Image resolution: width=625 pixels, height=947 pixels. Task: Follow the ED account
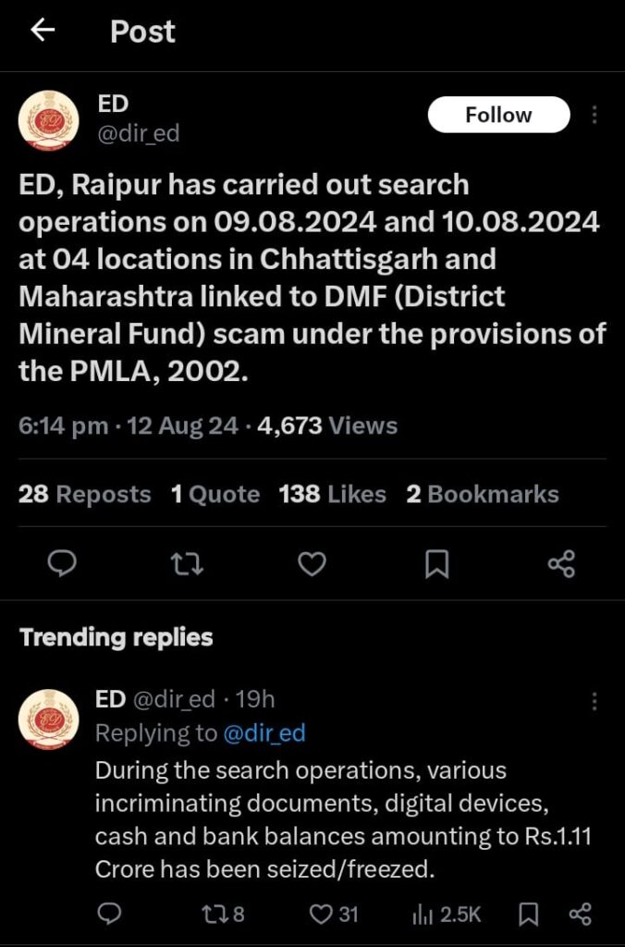498,115
